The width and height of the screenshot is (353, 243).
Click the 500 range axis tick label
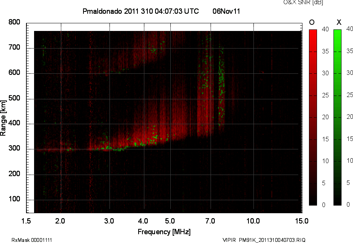coord(14,98)
